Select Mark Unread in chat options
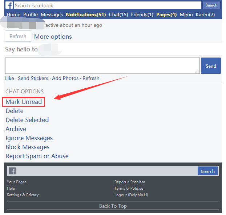This screenshot has width=226, height=215. (x=24, y=102)
